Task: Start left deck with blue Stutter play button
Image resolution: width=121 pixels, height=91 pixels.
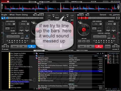Action: pos(32,47)
